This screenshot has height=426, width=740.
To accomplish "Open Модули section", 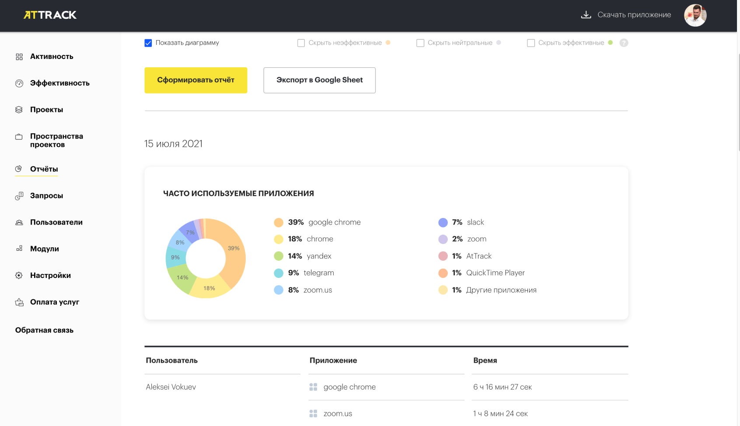I will coord(45,249).
